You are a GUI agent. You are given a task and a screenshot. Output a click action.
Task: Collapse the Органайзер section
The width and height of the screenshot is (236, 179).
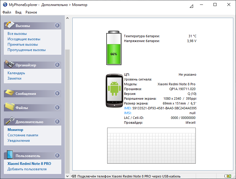pyautogui.click(x=57, y=65)
